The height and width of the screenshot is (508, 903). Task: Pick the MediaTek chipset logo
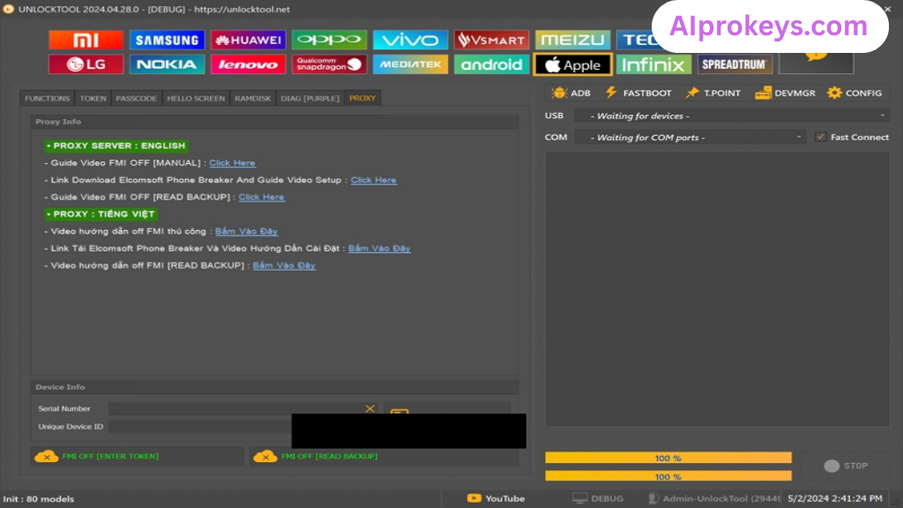(411, 64)
